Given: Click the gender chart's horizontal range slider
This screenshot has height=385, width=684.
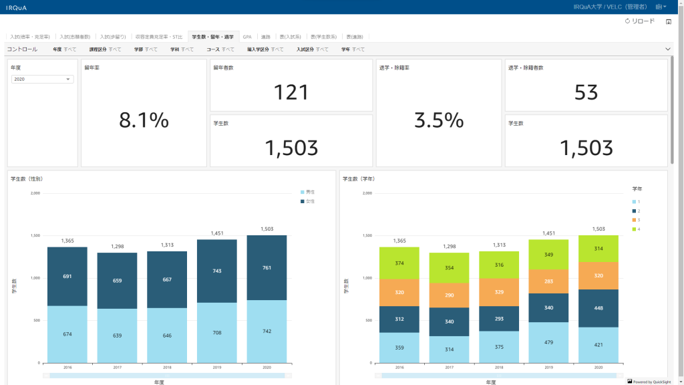Looking at the screenshot, I should tap(167, 376).
